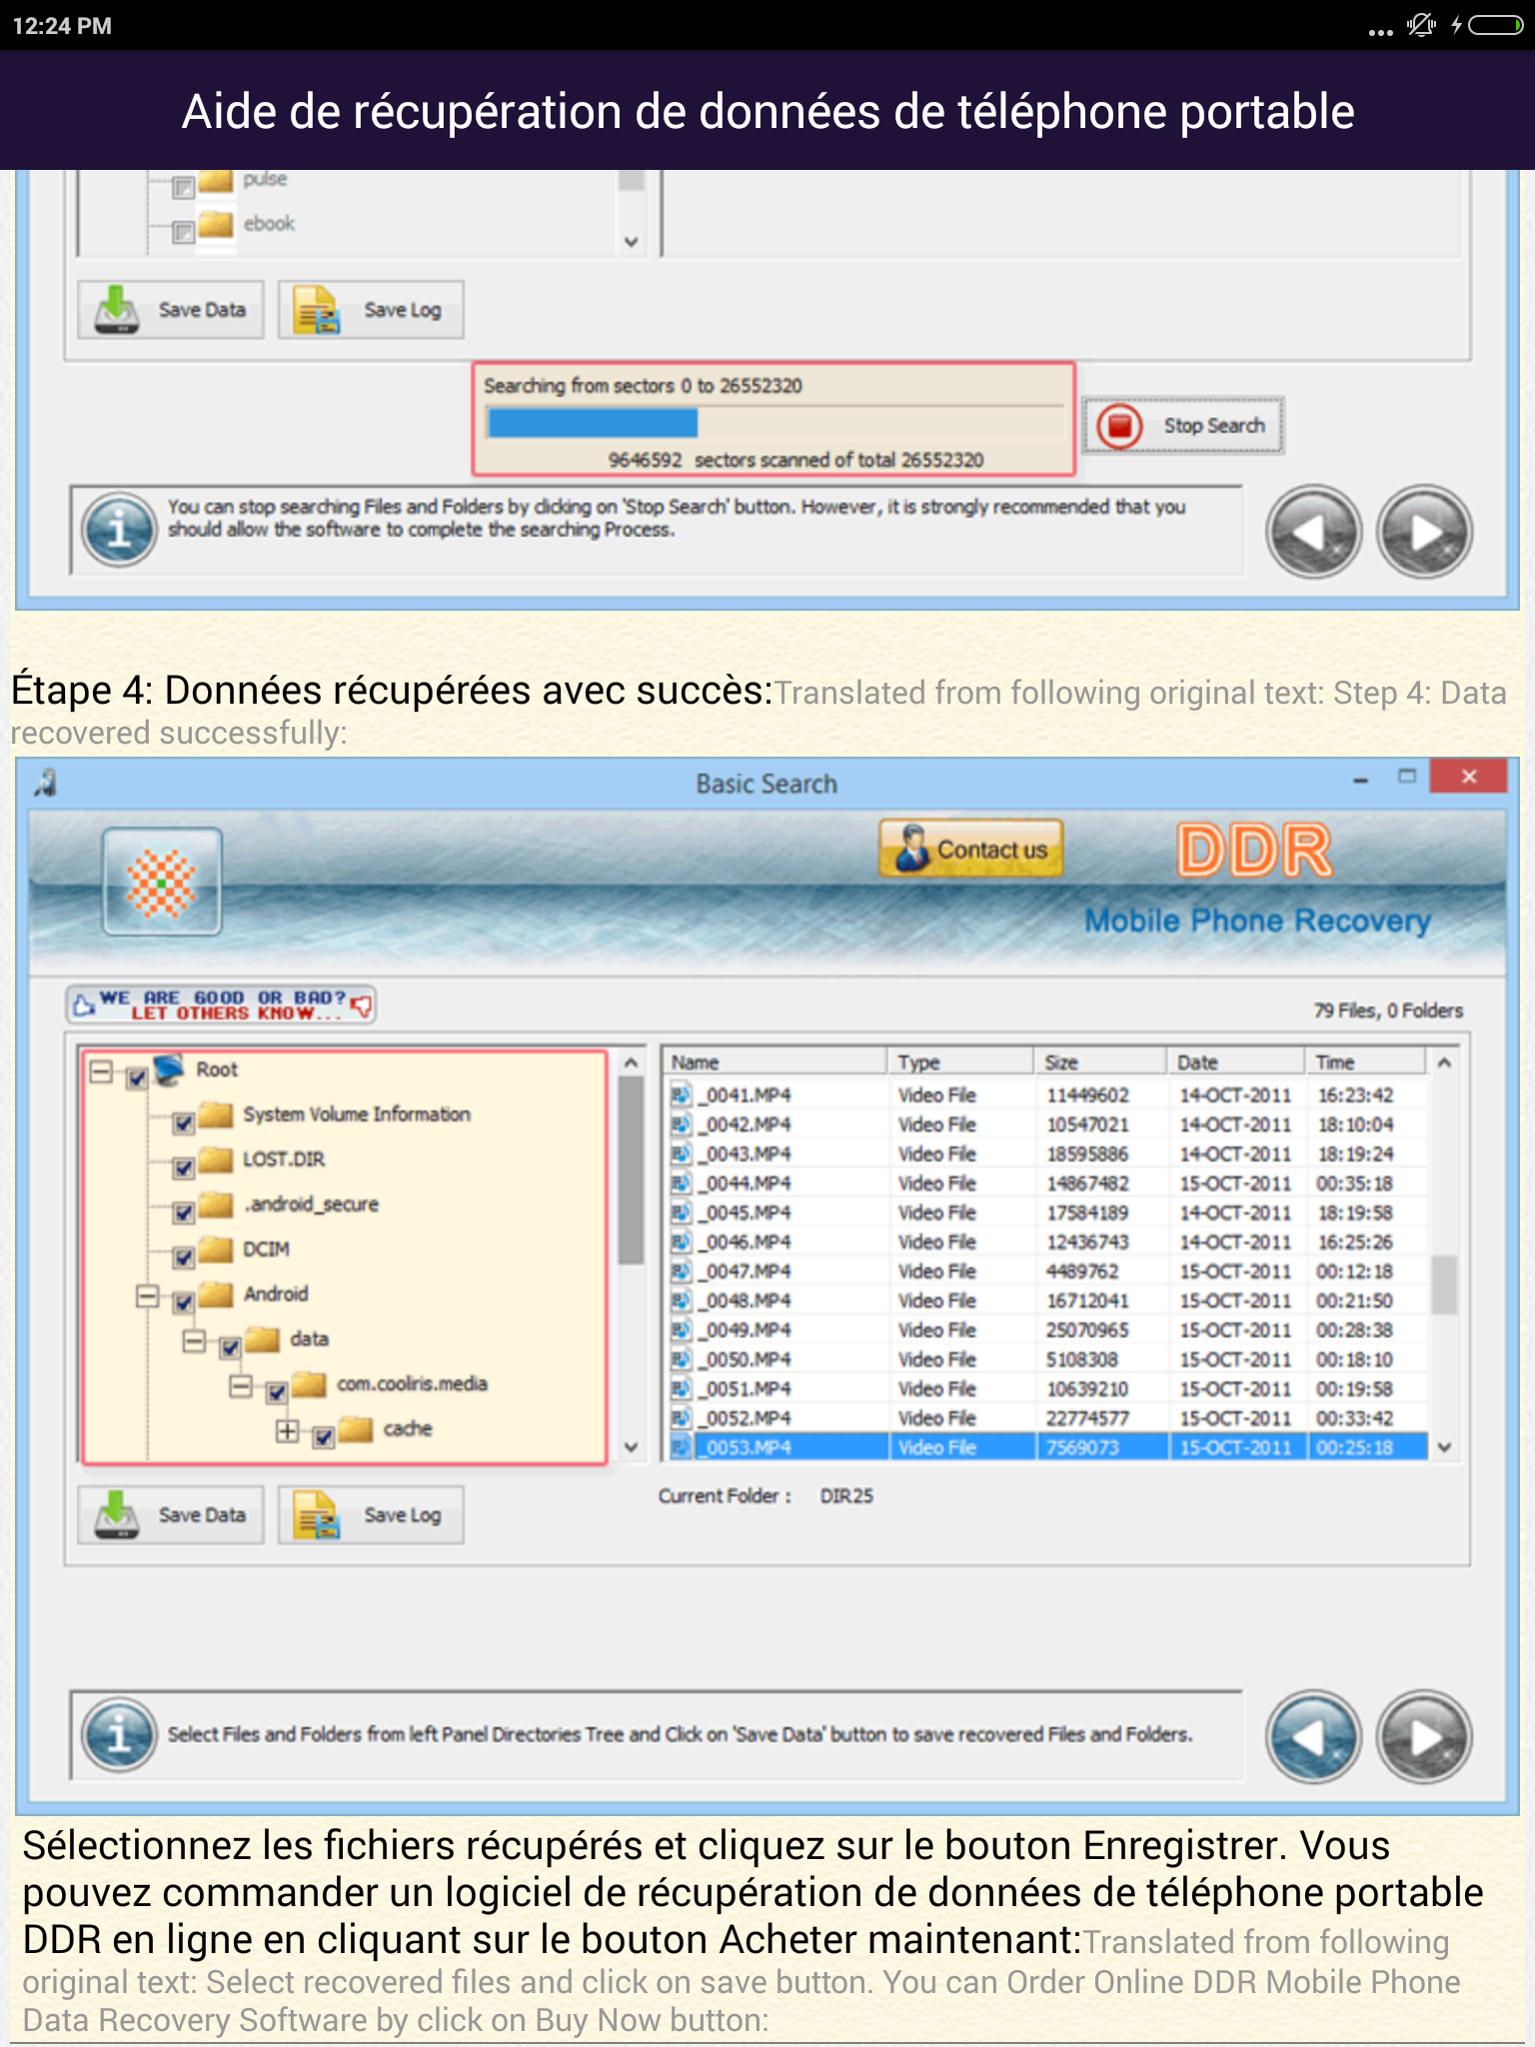The width and height of the screenshot is (1535, 2047).
Task: Click Save Data in the upper window
Action: (171, 310)
